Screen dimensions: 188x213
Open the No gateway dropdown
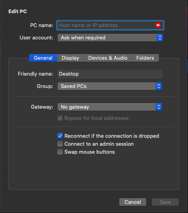(110, 107)
